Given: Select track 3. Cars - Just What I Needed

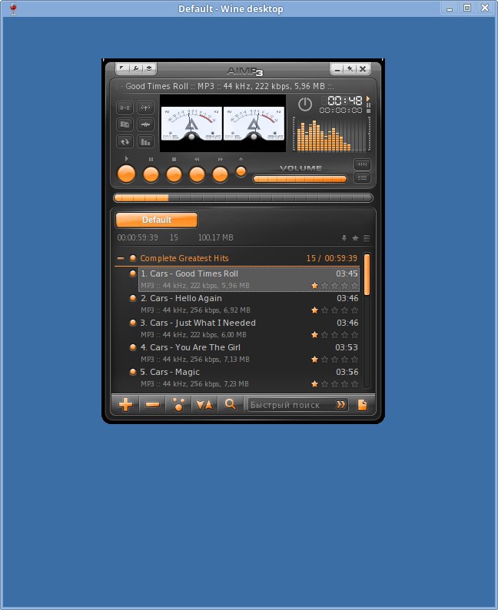Looking at the screenshot, I should point(248,328).
